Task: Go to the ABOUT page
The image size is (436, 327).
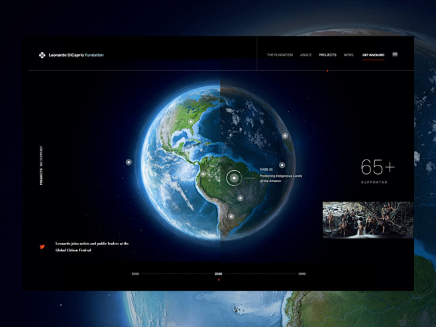Action: pos(305,55)
